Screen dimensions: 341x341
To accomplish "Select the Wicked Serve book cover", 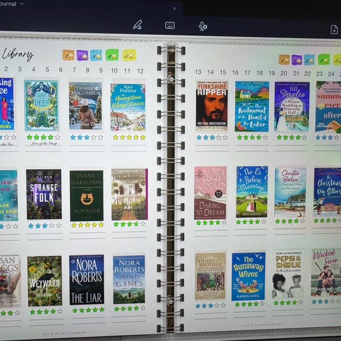I will coord(326,273).
